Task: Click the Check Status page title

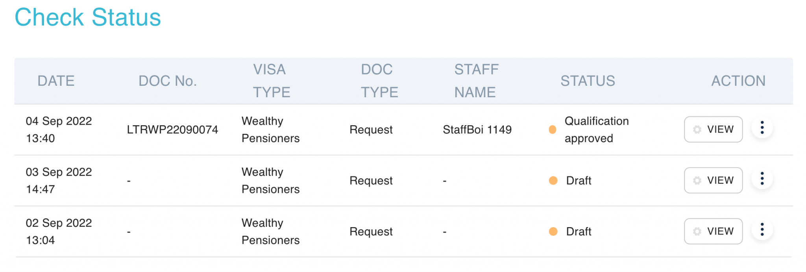Action: point(88,17)
